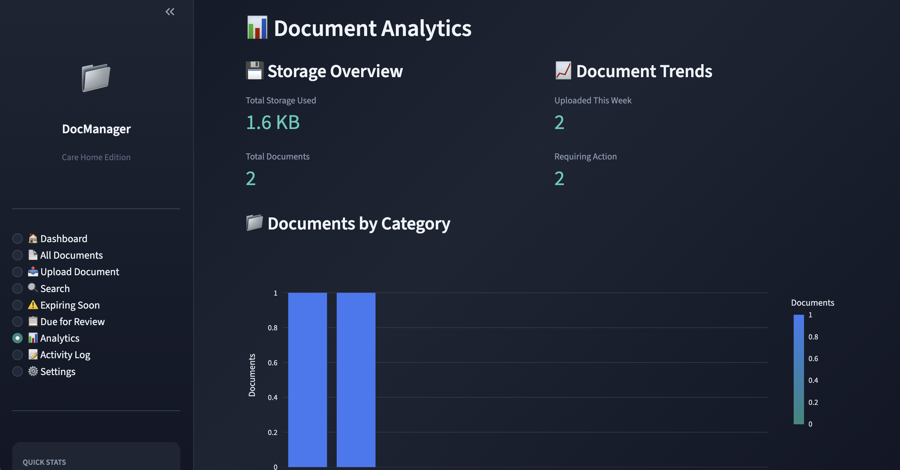
Task: Click the Documents color scale gradient bar
Action: tap(799, 370)
